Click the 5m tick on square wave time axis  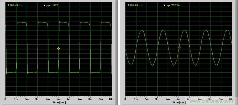tap(59, 99)
